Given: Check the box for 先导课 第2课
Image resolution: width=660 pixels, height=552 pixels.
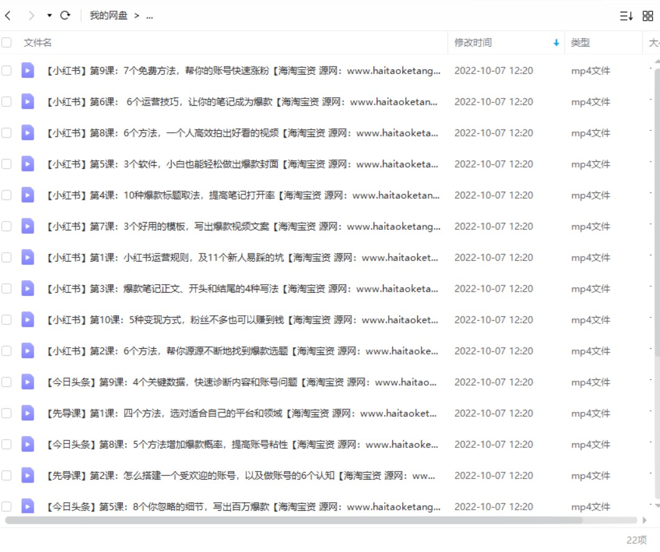Looking at the screenshot, I should pyautogui.click(x=6, y=475).
